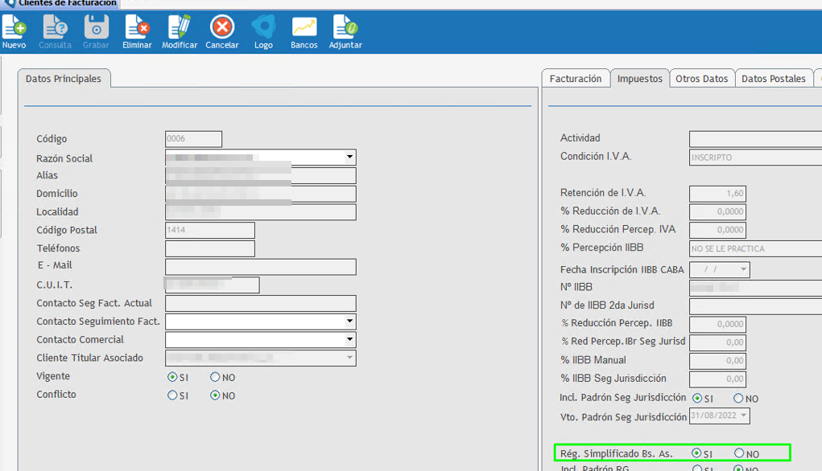Click % Red Percep.IBr Seg Jurisd field
The image size is (822, 471).
pyautogui.click(x=717, y=342)
